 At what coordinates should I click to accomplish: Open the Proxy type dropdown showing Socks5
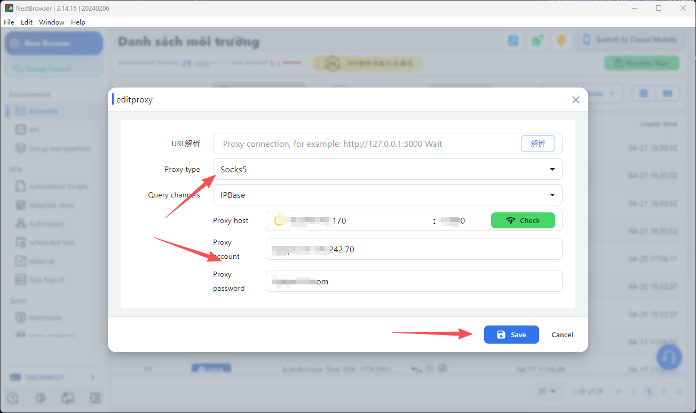point(387,169)
